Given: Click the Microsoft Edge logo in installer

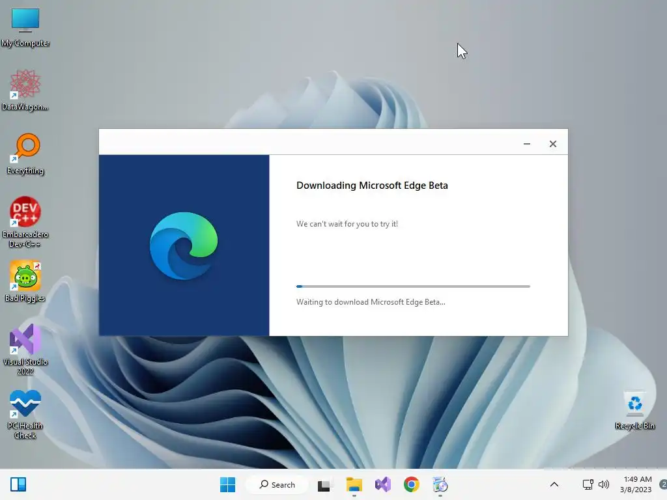Looking at the screenshot, I should point(184,245).
